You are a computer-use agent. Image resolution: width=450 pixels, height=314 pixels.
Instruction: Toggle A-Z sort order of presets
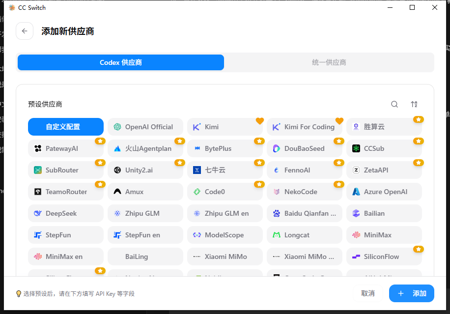(x=414, y=104)
